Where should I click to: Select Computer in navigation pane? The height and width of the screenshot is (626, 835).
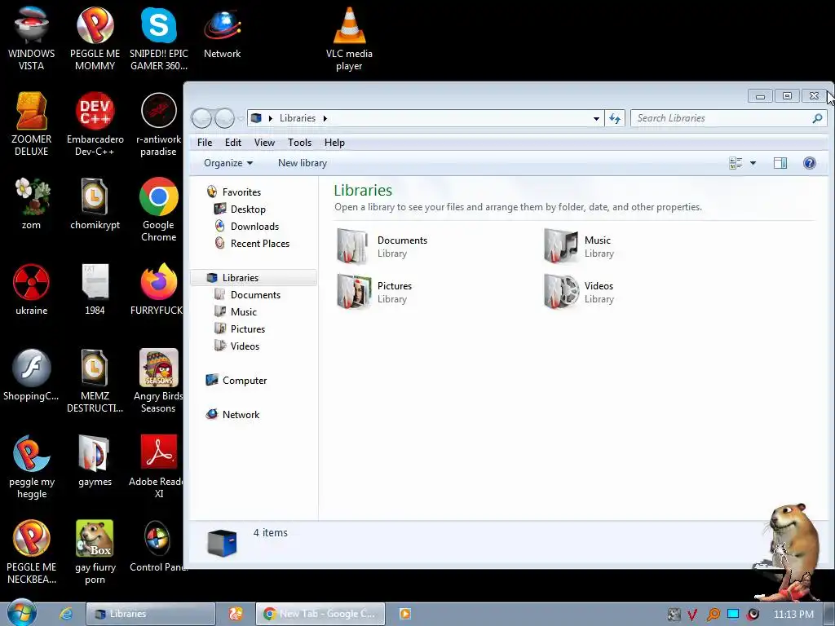click(x=245, y=381)
